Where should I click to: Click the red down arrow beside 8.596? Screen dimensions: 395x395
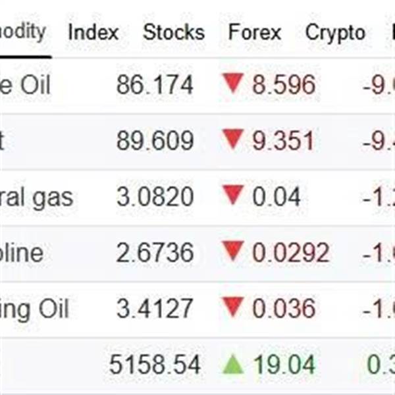point(233,84)
